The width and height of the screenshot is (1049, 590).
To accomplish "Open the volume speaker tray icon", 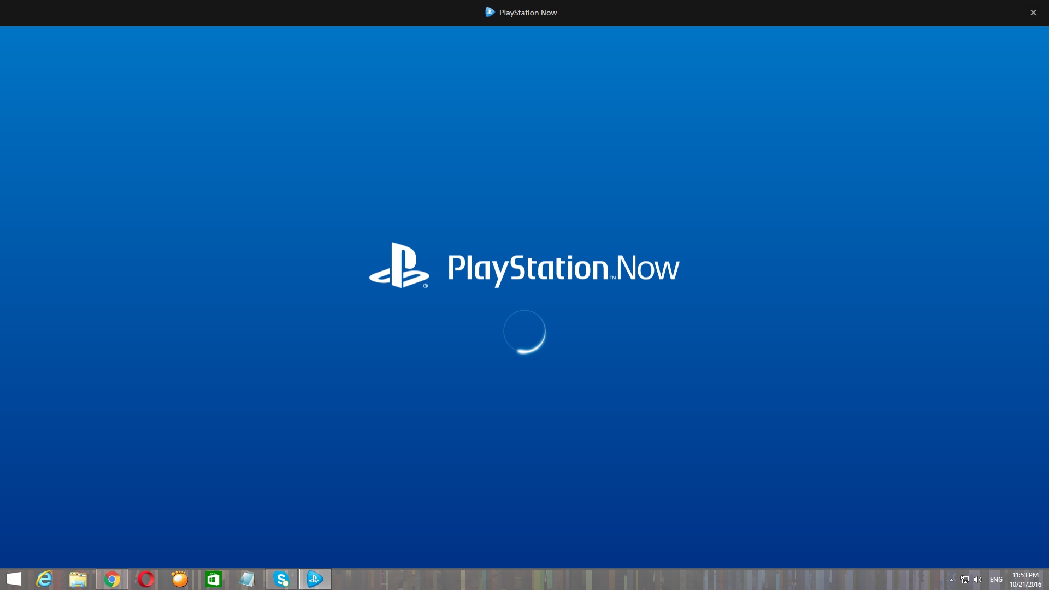I will tap(977, 580).
